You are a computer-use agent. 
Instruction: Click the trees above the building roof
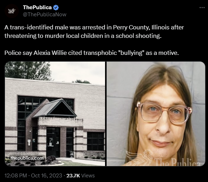coord(28,70)
